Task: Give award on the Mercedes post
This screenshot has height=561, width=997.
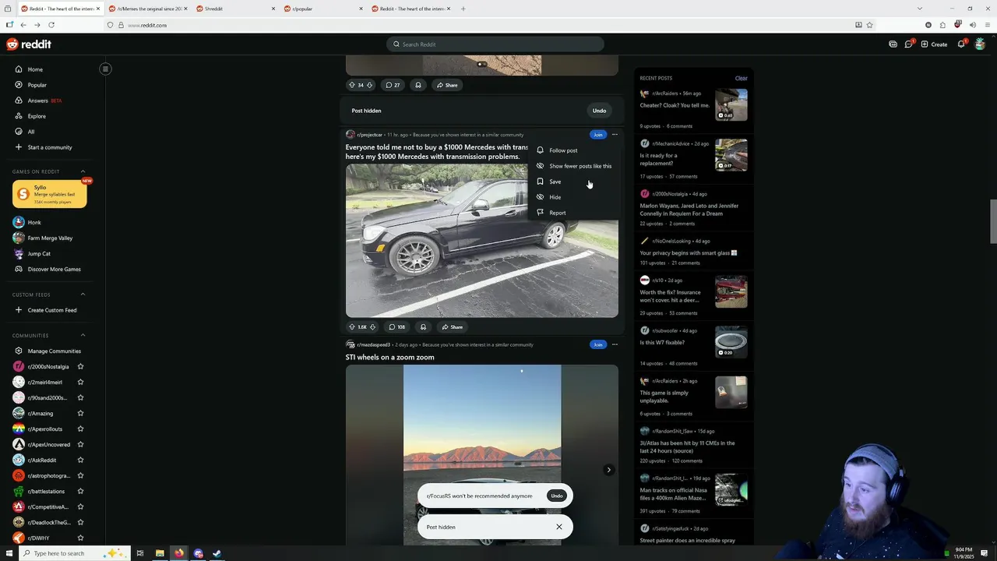Action: click(x=423, y=327)
